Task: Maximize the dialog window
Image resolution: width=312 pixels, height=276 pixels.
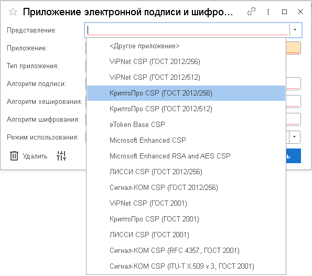Action: 284,12
